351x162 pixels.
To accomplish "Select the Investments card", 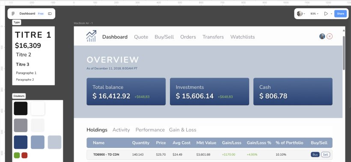I will pyautogui.click(x=209, y=91).
